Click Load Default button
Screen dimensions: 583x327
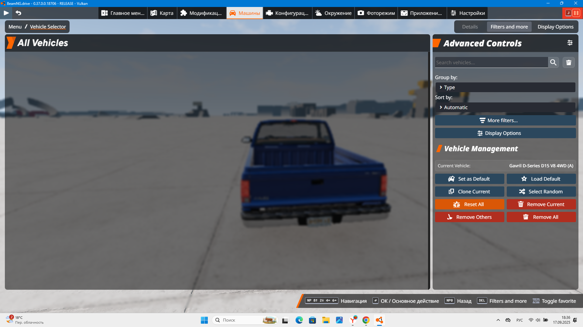[541, 179]
